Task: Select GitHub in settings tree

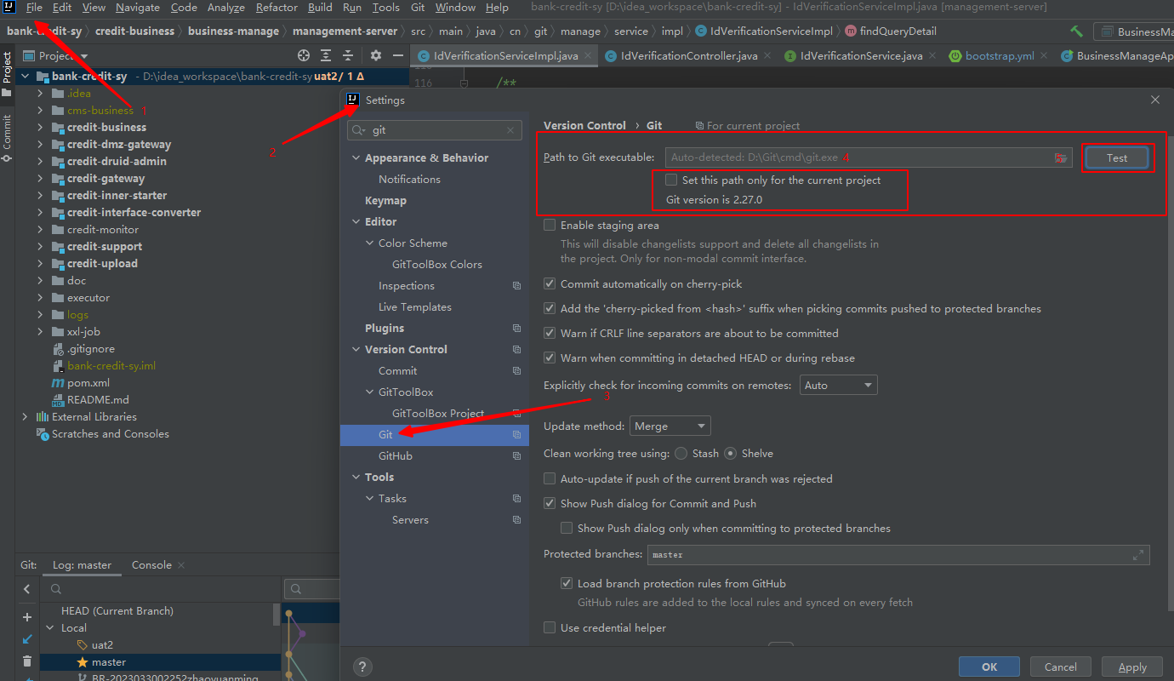Action: point(396,456)
